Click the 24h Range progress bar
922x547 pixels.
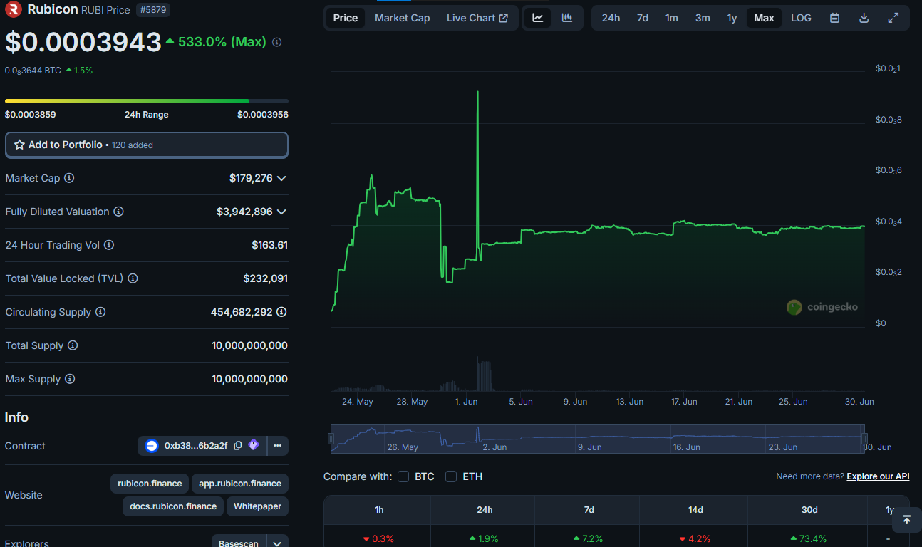147,101
